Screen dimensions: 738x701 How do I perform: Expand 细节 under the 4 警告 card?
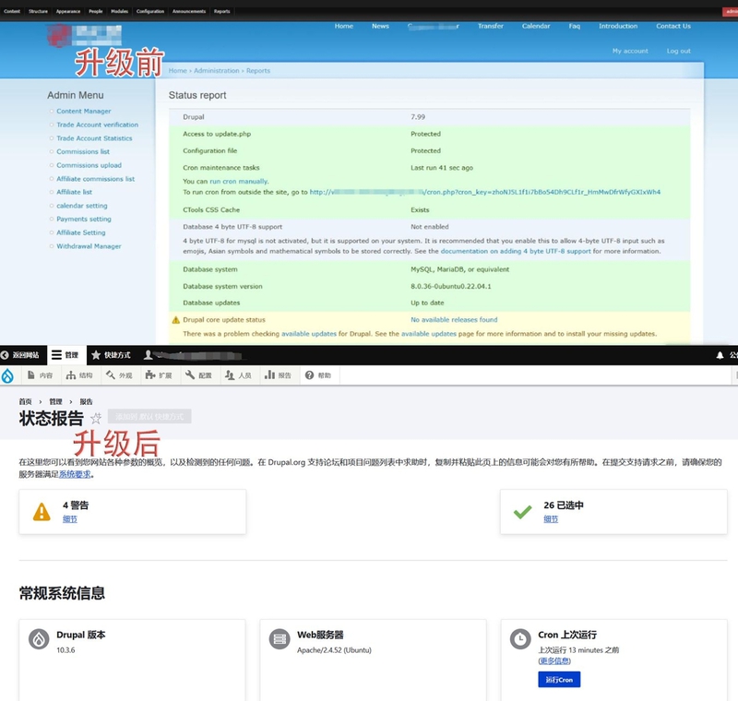pos(70,519)
